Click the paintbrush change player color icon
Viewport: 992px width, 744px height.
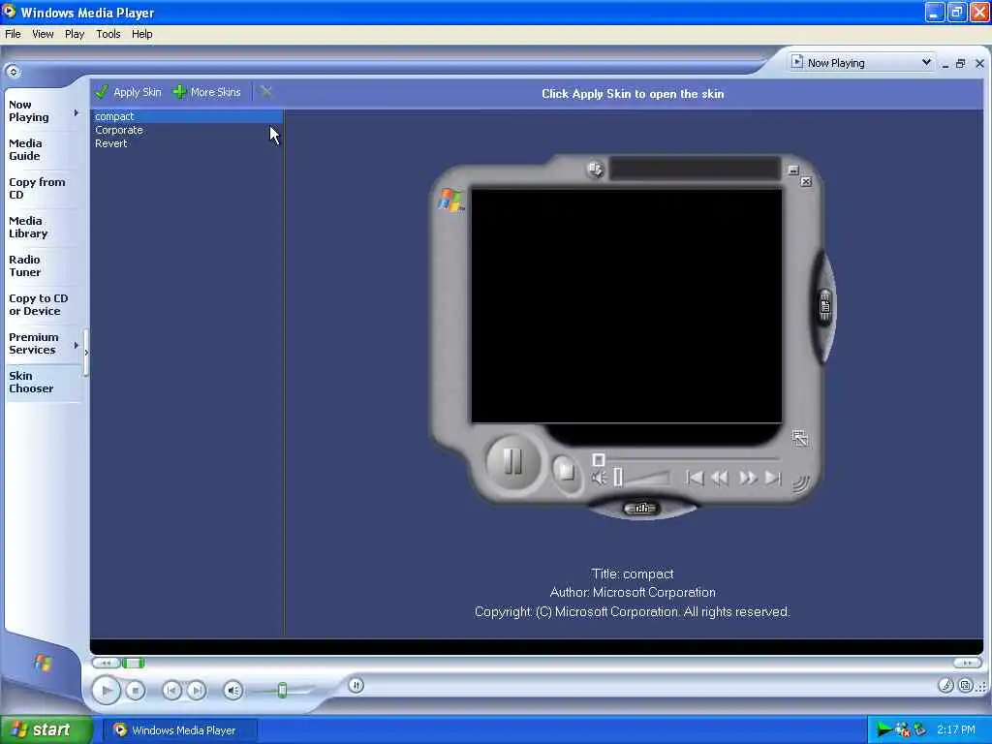point(945,685)
